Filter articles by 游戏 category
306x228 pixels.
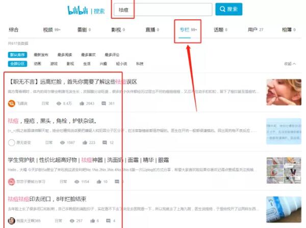(54, 64)
